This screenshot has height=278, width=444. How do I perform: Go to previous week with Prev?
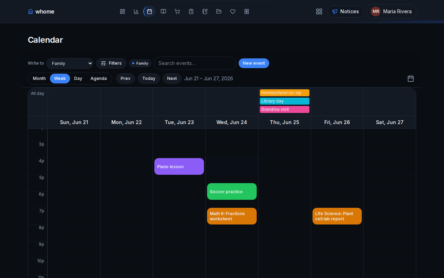pos(126,79)
